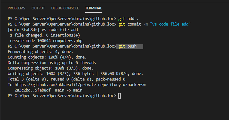Click the terminal cursor at the prompt
This screenshot has width=229, height=120.
119,96
